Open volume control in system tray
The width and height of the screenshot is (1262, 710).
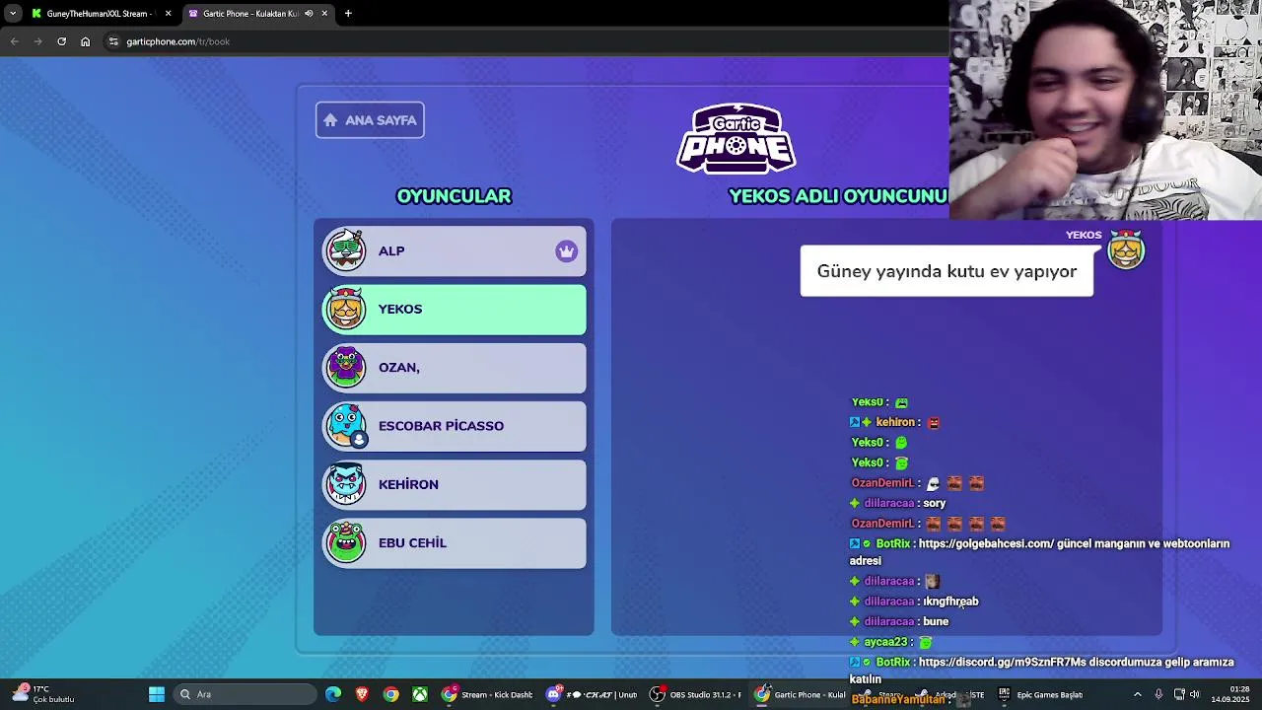tap(1194, 694)
